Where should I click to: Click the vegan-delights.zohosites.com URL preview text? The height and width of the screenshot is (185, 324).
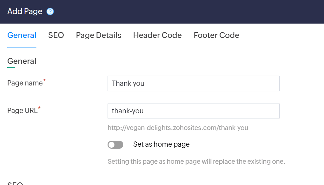178,128
